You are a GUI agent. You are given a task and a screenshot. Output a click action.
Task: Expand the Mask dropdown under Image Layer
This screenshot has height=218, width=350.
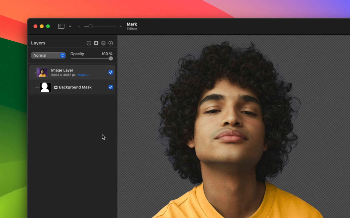pos(83,75)
